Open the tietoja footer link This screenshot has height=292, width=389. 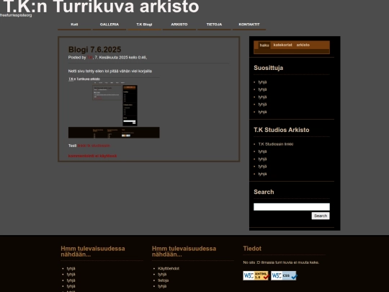point(164,280)
